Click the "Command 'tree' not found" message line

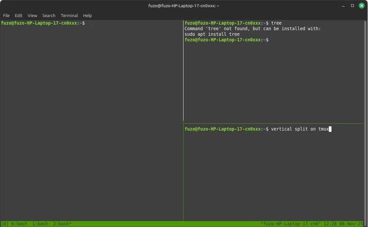click(252, 29)
